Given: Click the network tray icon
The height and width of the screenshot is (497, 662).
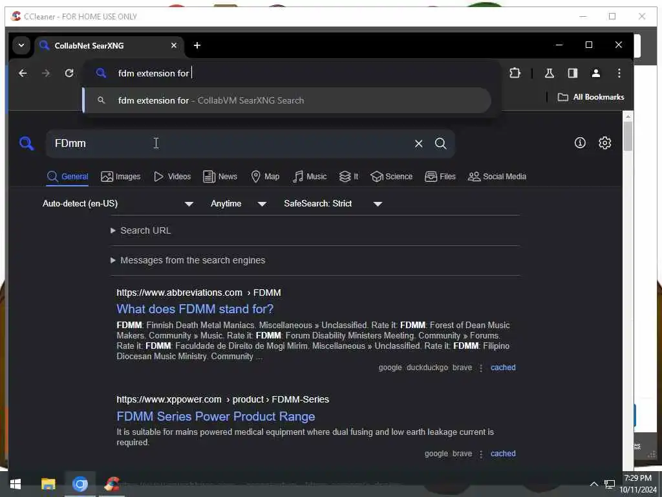Looking at the screenshot, I should tap(609, 484).
